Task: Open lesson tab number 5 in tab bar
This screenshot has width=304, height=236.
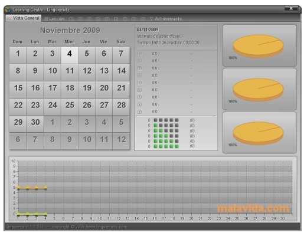Action: coord(107,19)
